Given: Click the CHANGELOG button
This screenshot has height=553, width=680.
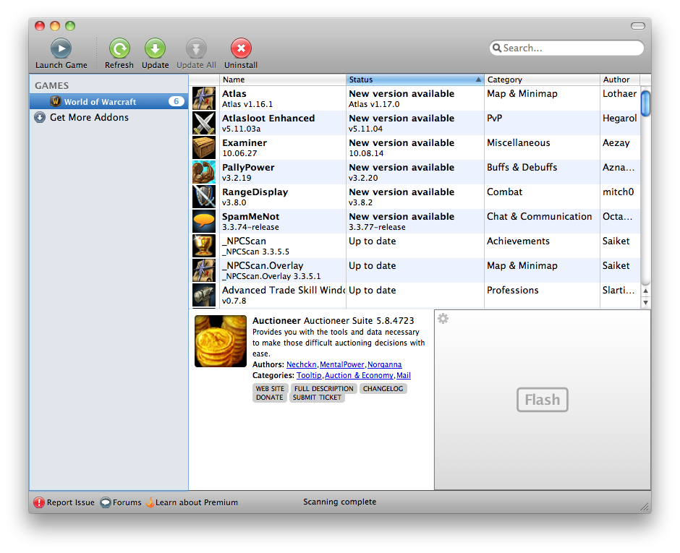Looking at the screenshot, I should tap(383, 389).
